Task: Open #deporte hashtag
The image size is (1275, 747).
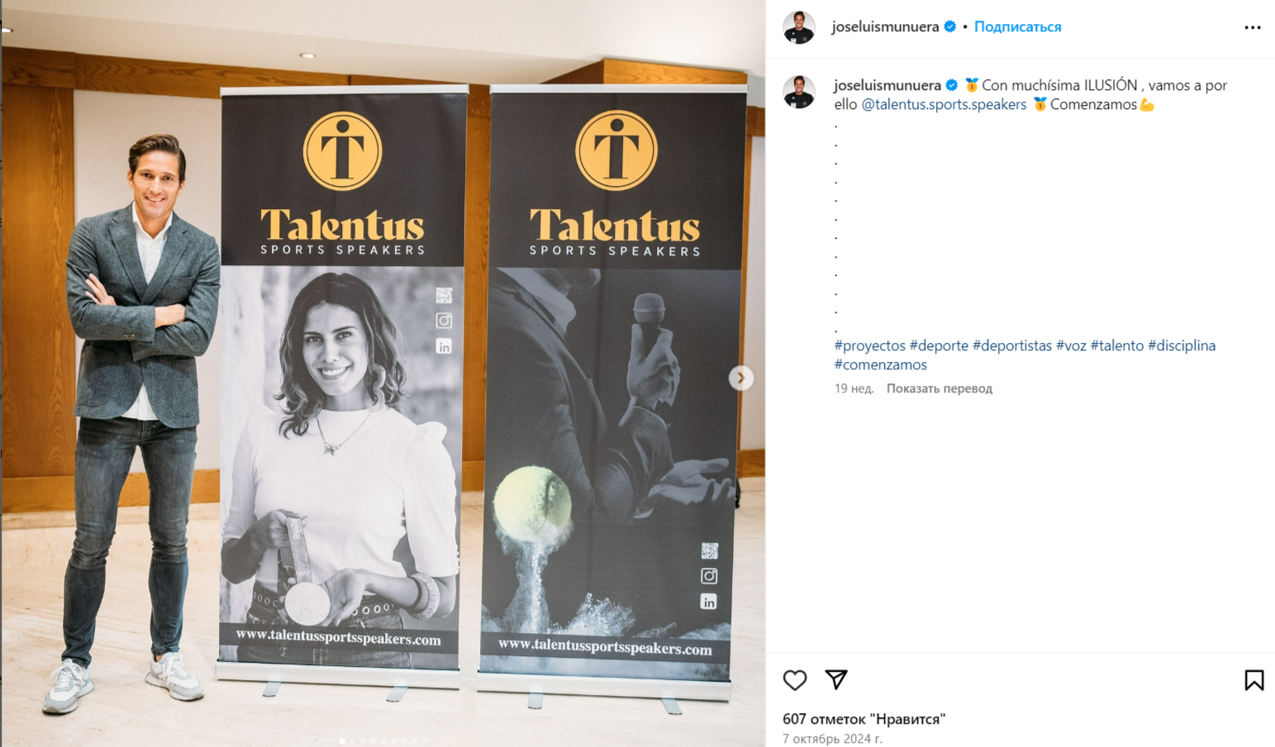Action: [x=939, y=345]
